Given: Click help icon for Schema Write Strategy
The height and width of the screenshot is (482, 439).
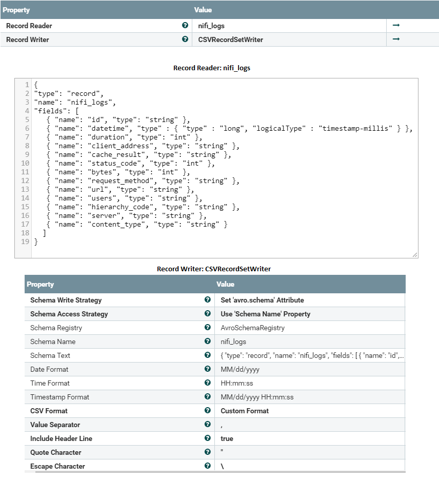Looking at the screenshot, I should coord(208,300).
